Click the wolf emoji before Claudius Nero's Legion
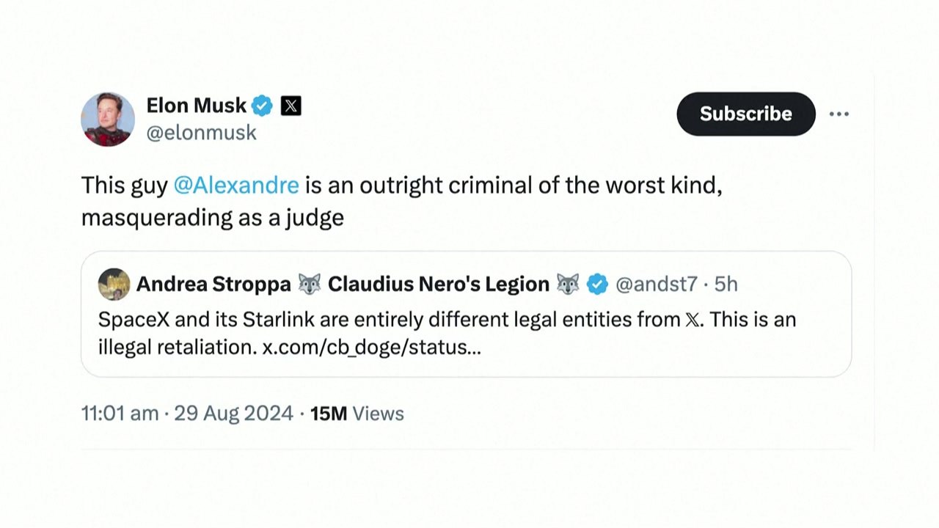 click(310, 285)
